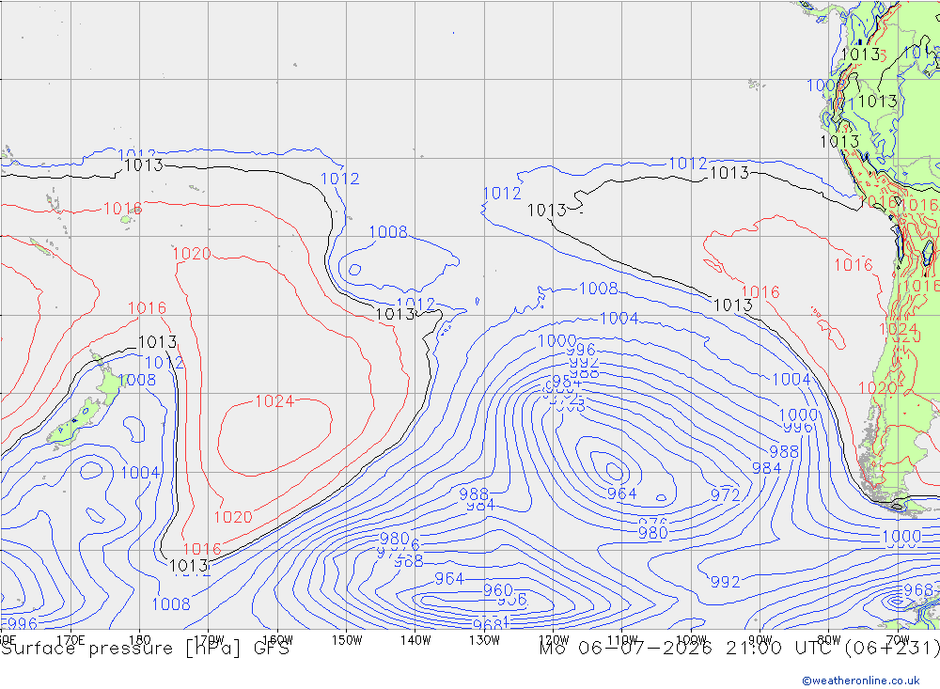Click the 100W longitude label
Image resolution: width=940 pixels, height=689 pixels.
click(x=691, y=640)
